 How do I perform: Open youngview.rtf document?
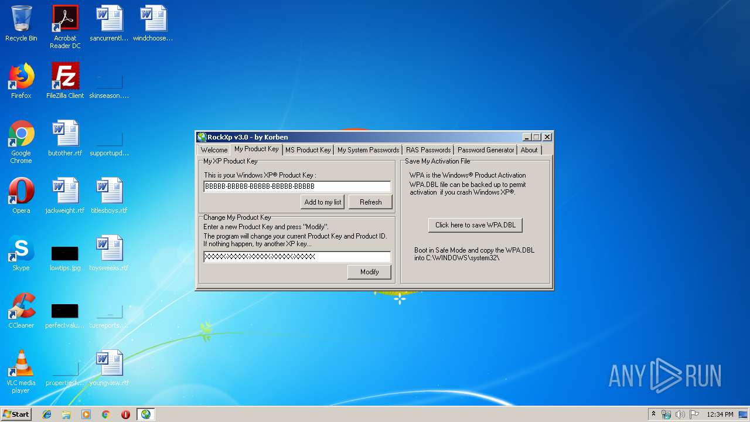click(109, 368)
